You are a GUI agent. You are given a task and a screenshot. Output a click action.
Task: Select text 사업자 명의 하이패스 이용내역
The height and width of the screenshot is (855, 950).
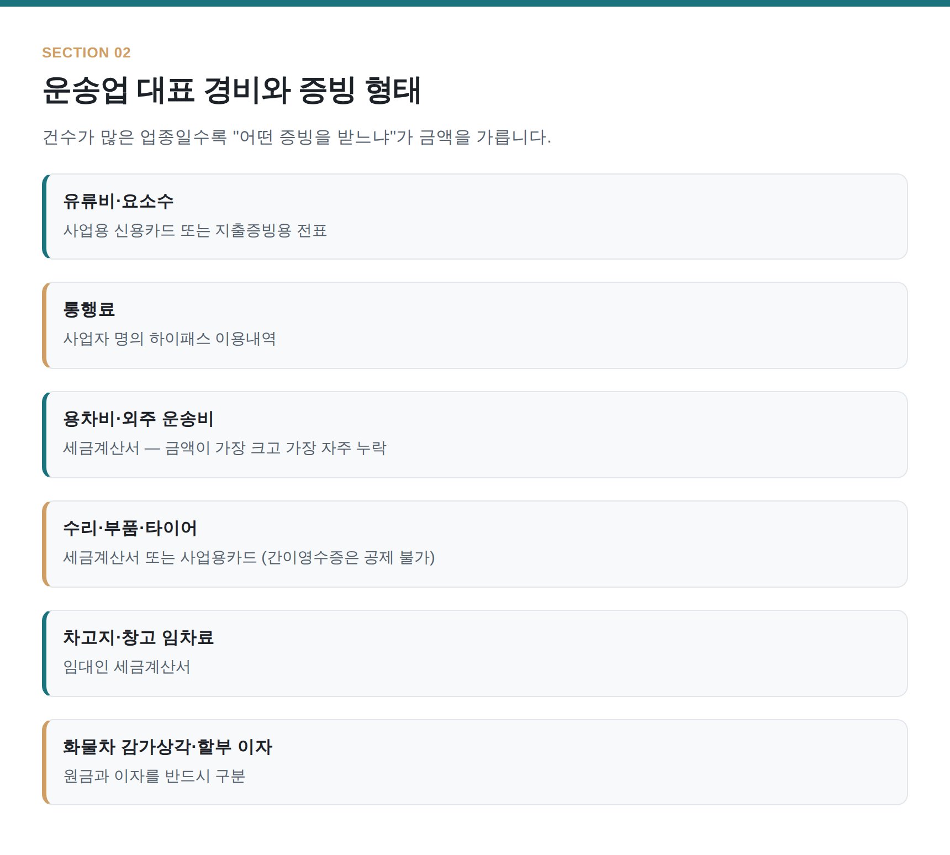point(170,339)
